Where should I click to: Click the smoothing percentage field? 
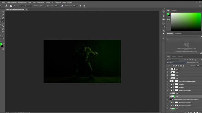[74, 6]
